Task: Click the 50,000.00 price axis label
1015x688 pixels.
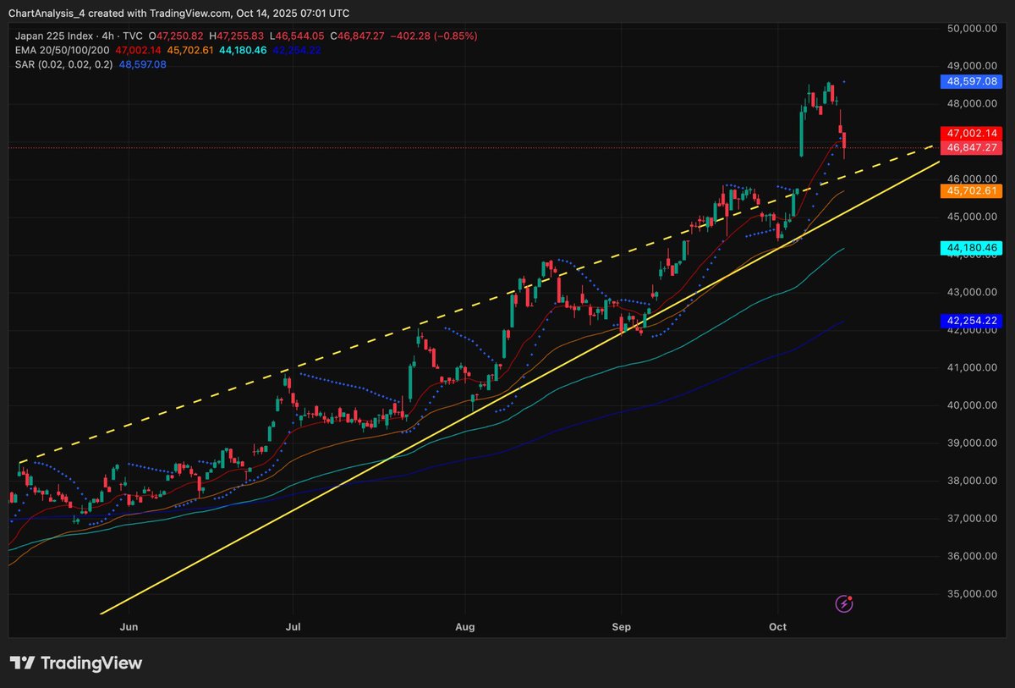Action: click(x=971, y=28)
